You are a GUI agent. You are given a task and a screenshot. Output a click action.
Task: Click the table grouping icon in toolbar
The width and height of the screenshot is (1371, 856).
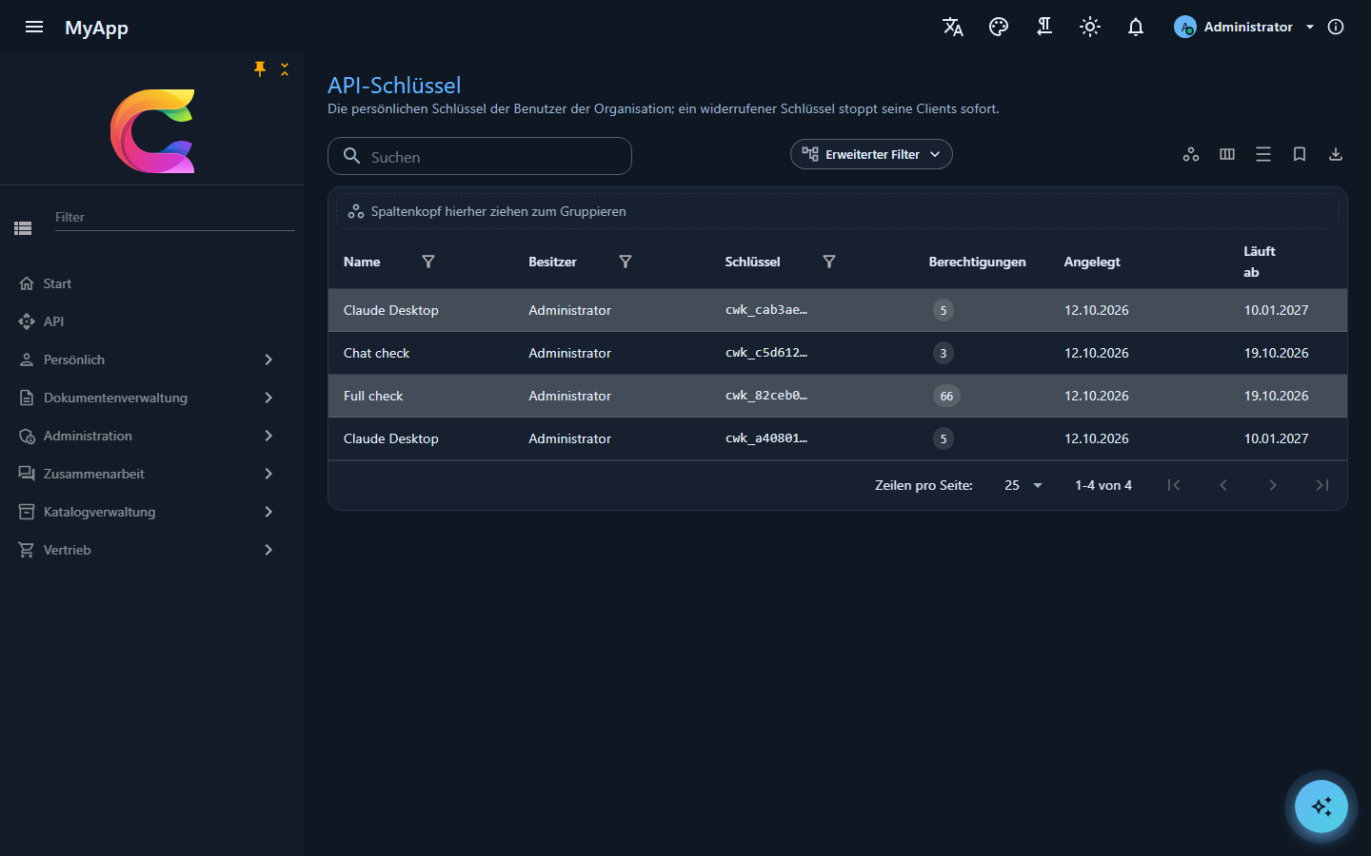1191,154
